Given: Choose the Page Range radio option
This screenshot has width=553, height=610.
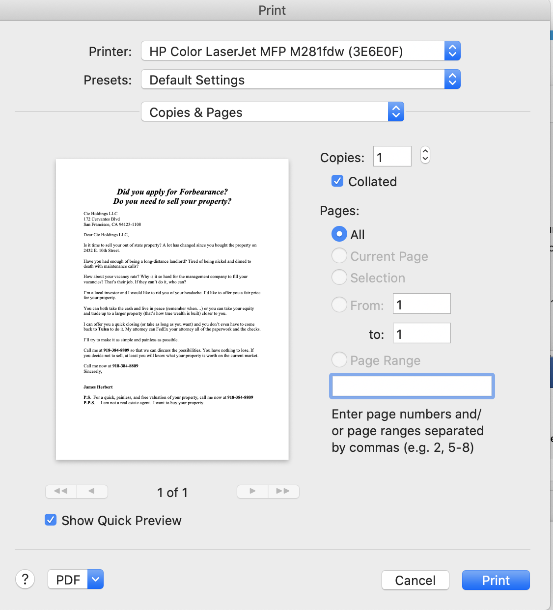Looking at the screenshot, I should [x=339, y=360].
